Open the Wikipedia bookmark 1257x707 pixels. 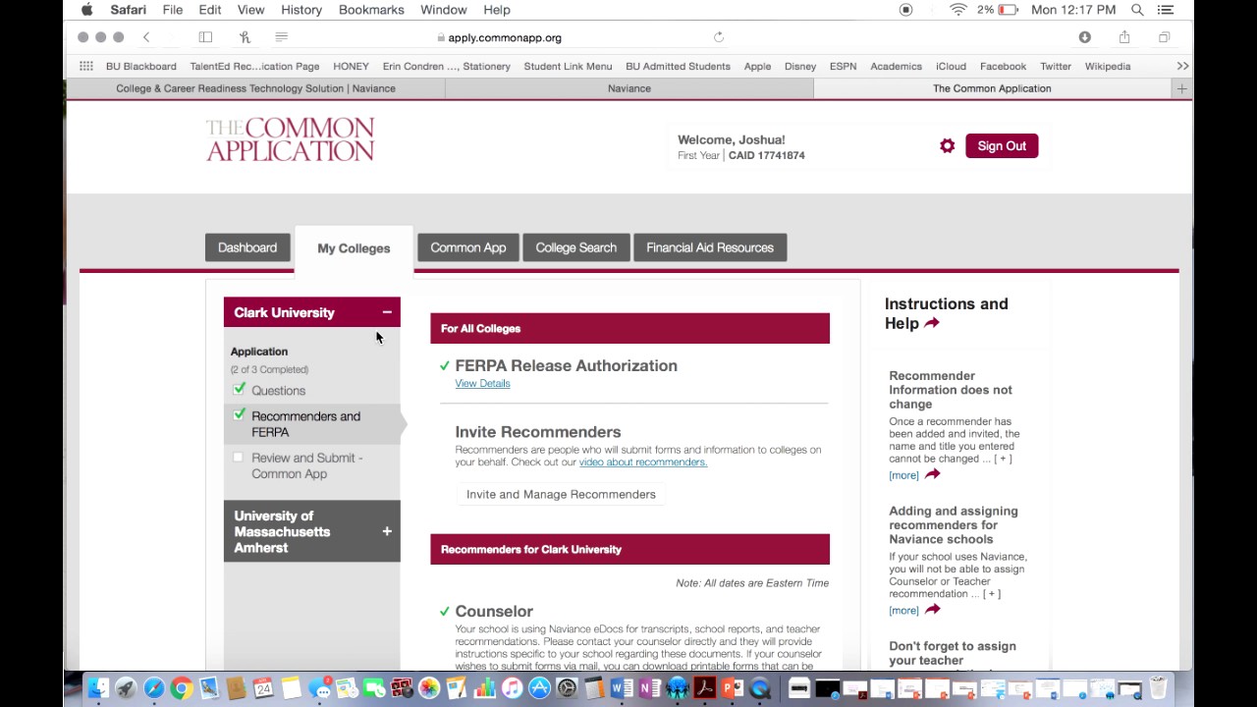click(1108, 66)
